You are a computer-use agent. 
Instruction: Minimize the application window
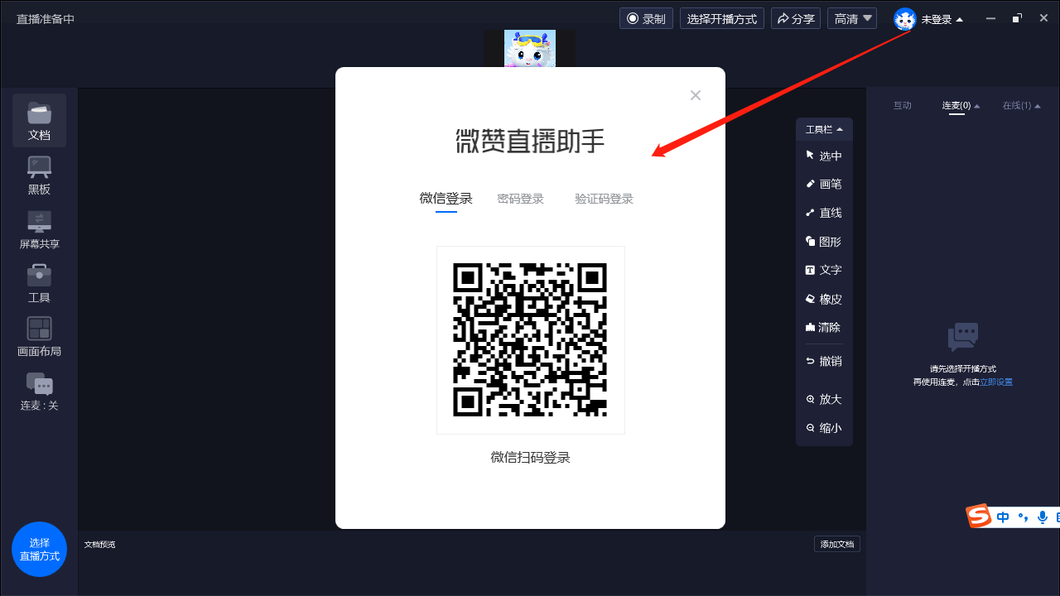click(990, 18)
